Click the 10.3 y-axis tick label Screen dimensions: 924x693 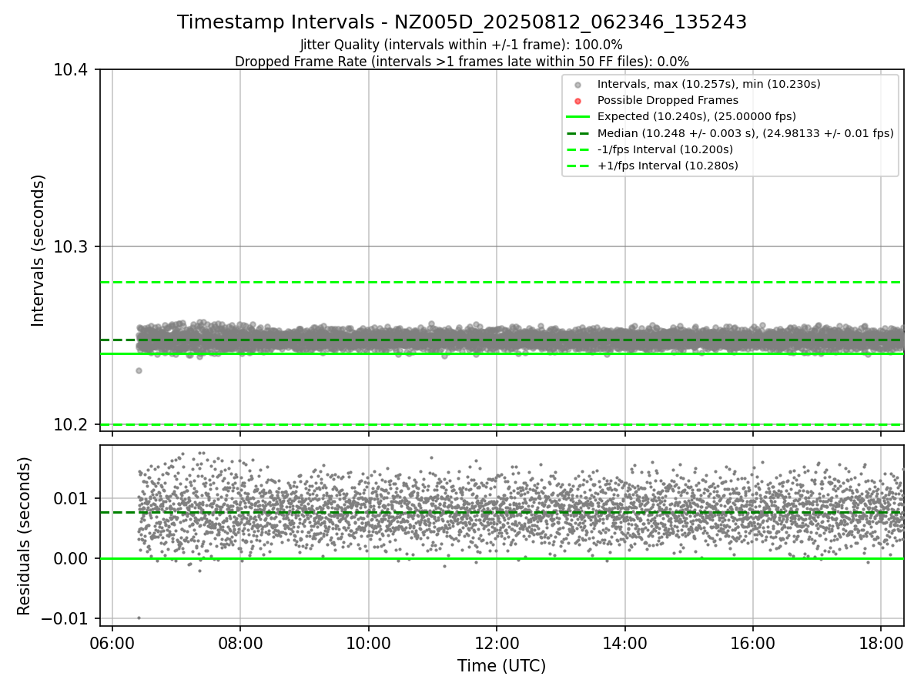[72, 247]
